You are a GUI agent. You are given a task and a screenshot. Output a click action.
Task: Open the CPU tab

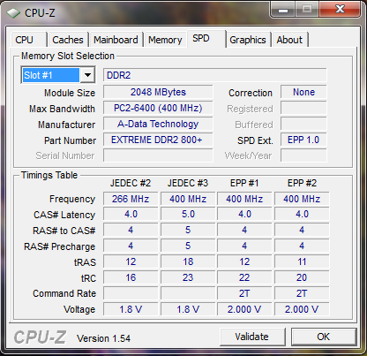28,40
